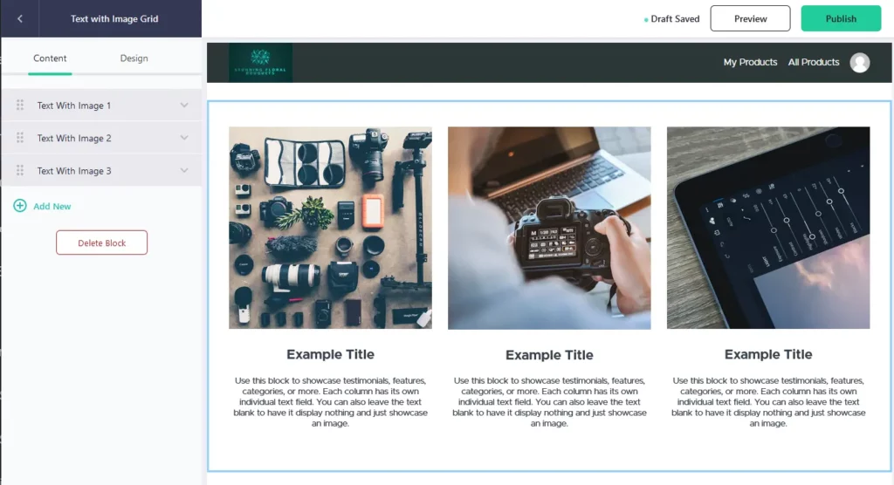Click the Example Title under the camera gear image
Screen dimensions: 894x485
330,354
